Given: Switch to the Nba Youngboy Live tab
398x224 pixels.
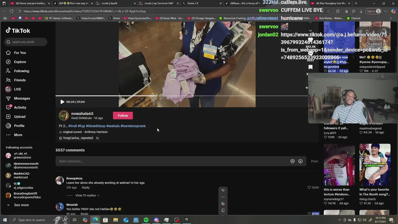Looking at the screenshot, I should click(x=330, y=3).
